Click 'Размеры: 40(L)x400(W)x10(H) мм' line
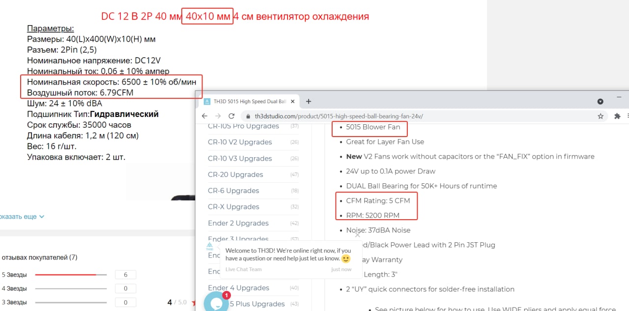629x311 pixels. click(x=91, y=39)
